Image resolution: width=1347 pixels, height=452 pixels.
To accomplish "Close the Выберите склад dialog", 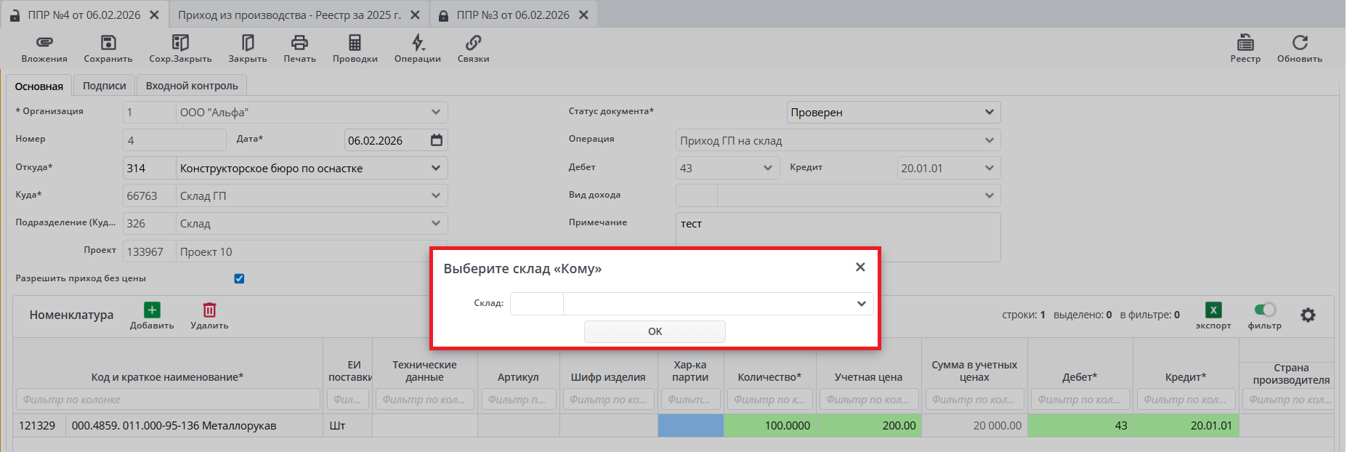I will click(x=860, y=267).
